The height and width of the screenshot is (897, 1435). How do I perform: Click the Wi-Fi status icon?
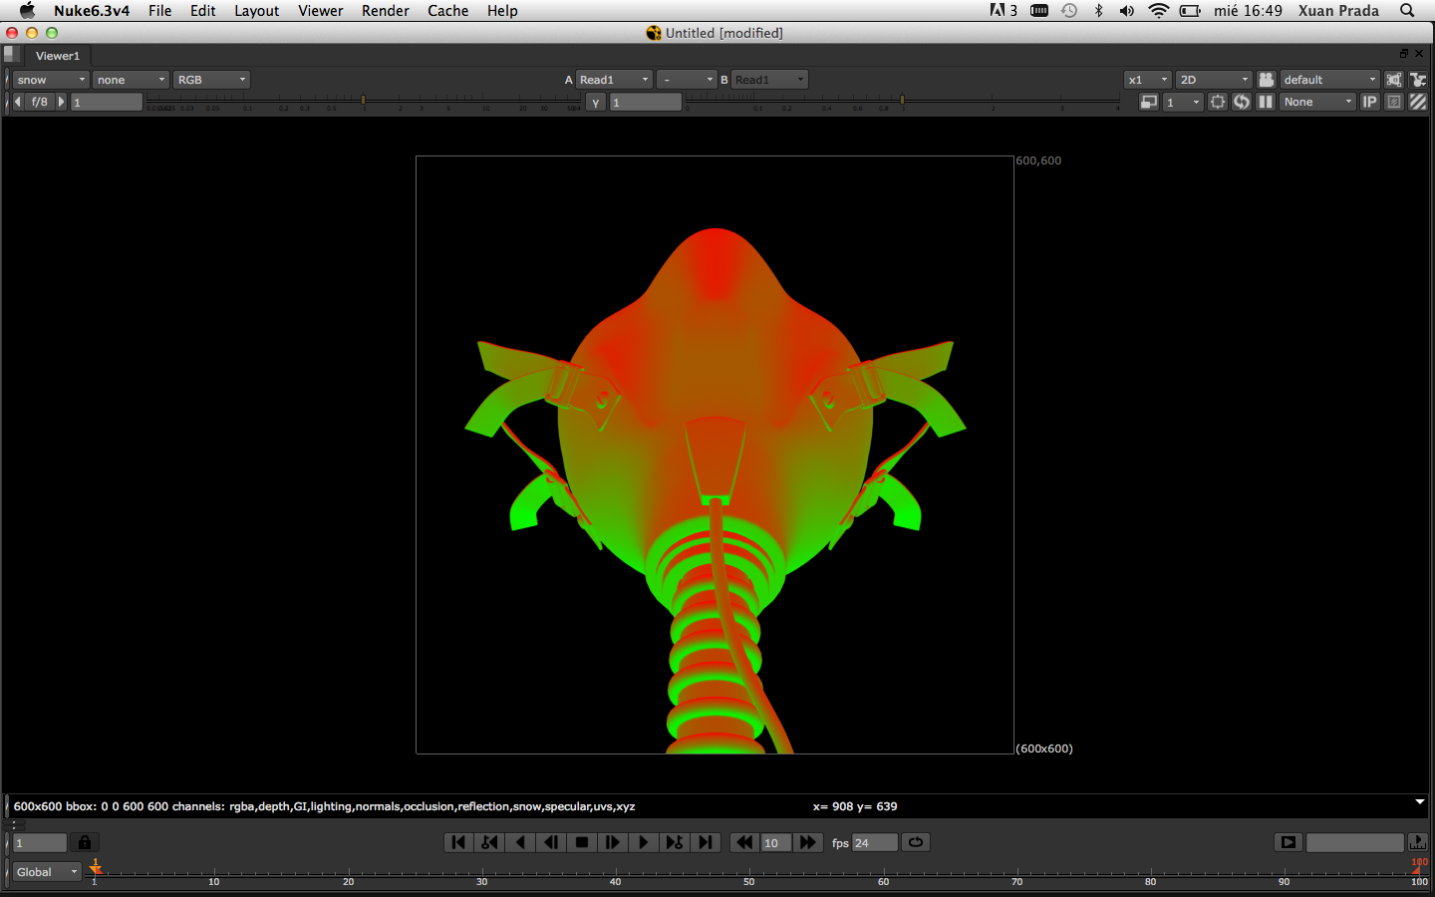pyautogui.click(x=1158, y=10)
